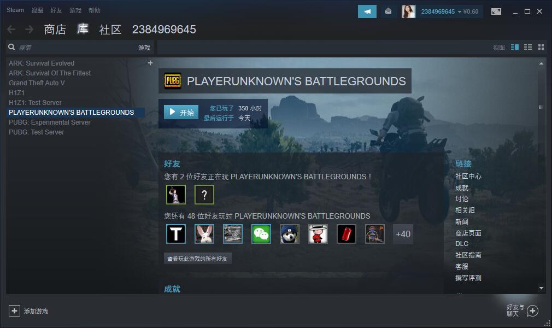Image resolution: width=552 pixels, height=328 pixels.
Task: Click the scrollbar down arrow
Action: [x=541, y=288]
